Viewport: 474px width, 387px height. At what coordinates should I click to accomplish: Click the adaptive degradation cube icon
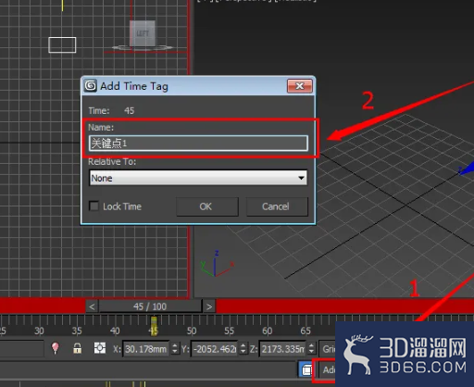pos(306,369)
